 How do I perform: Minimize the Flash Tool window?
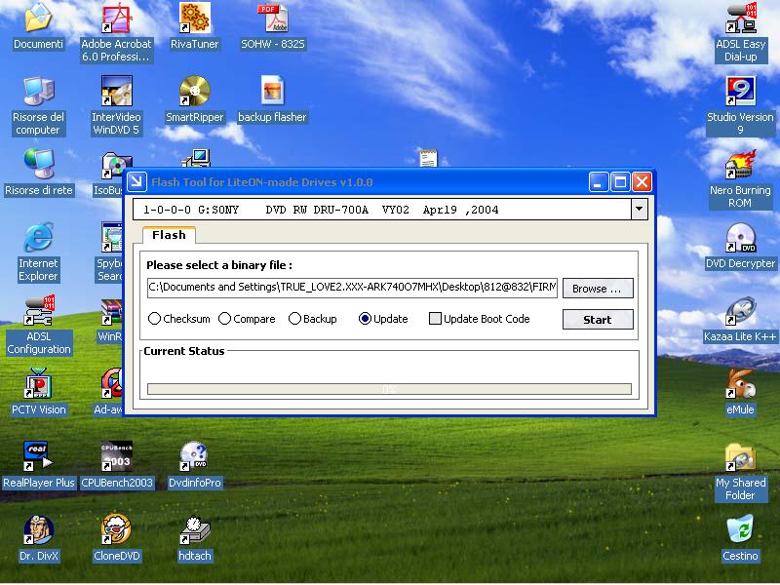click(x=599, y=182)
